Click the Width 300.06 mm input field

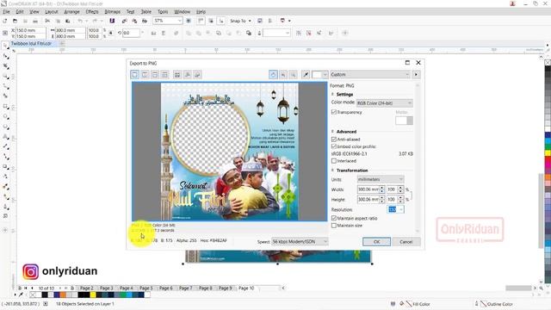tap(368, 189)
